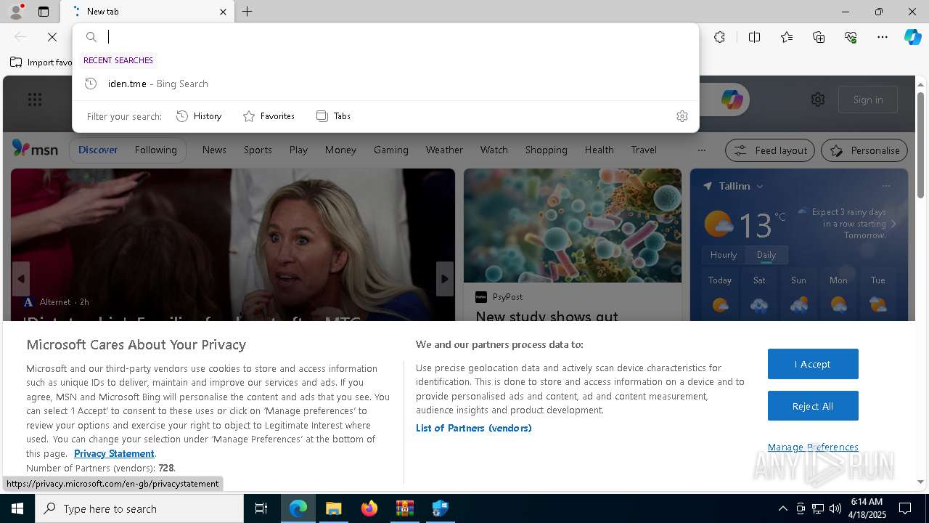Screen dimensions: 929x523
Task: Open the Start menu
Action: click(17, 508)
